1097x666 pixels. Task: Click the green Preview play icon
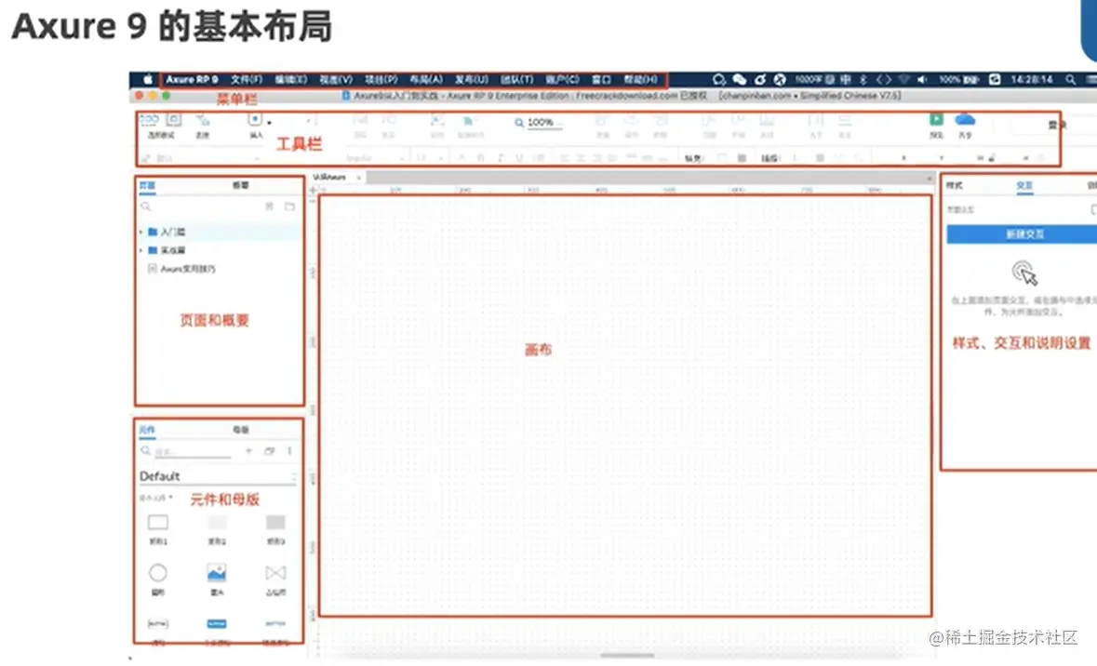coord(936,120)
